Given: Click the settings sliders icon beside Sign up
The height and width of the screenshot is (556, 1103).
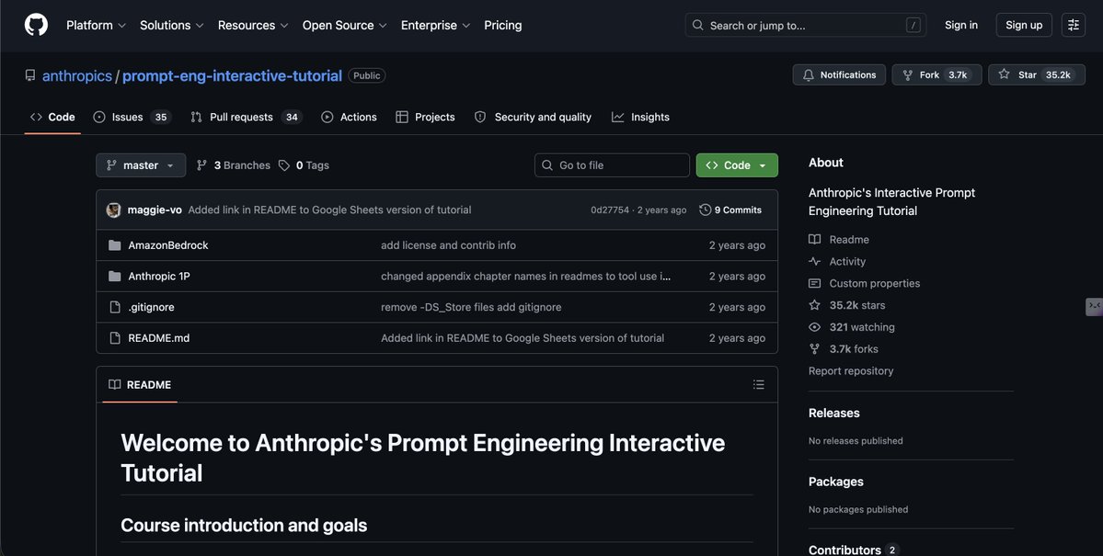Looking at the screenshot, I should point(1073,26).
